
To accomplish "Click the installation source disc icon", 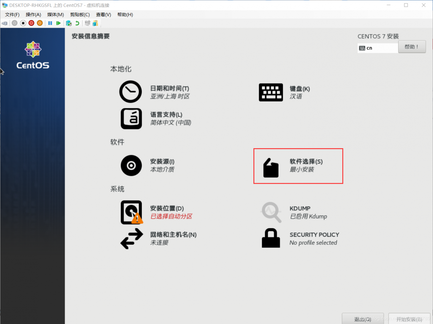I will pyautogui.click(x=131, y=165).
